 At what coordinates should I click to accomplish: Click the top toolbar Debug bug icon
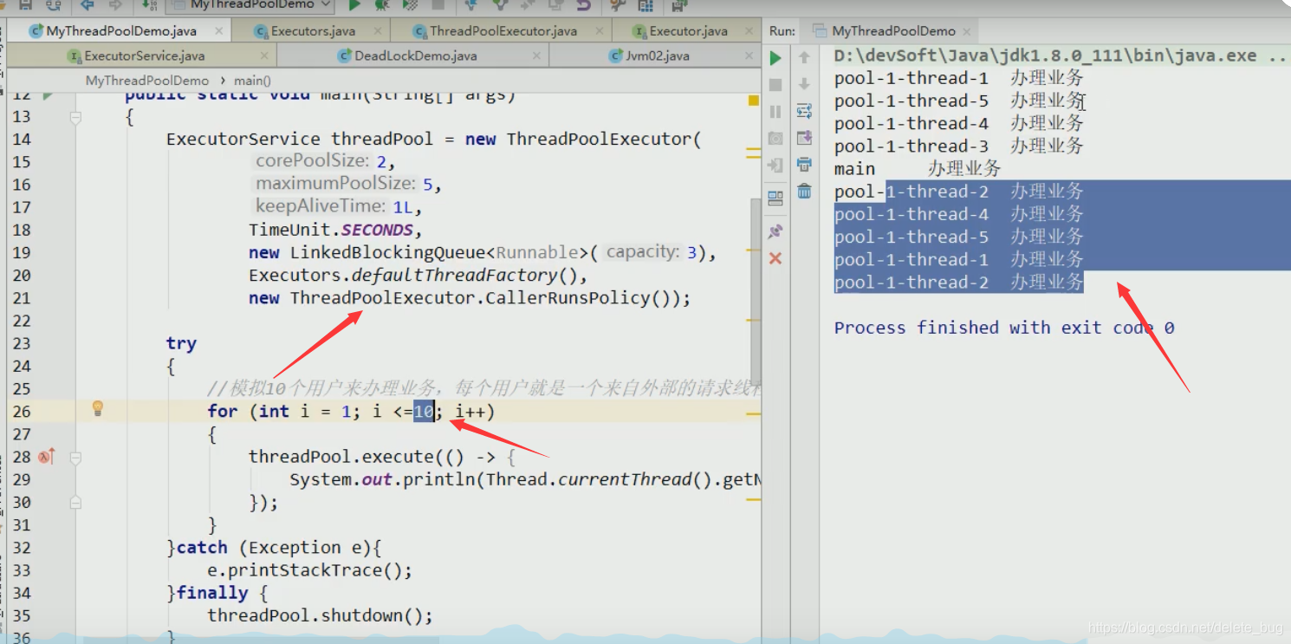(x=381, y=5)
